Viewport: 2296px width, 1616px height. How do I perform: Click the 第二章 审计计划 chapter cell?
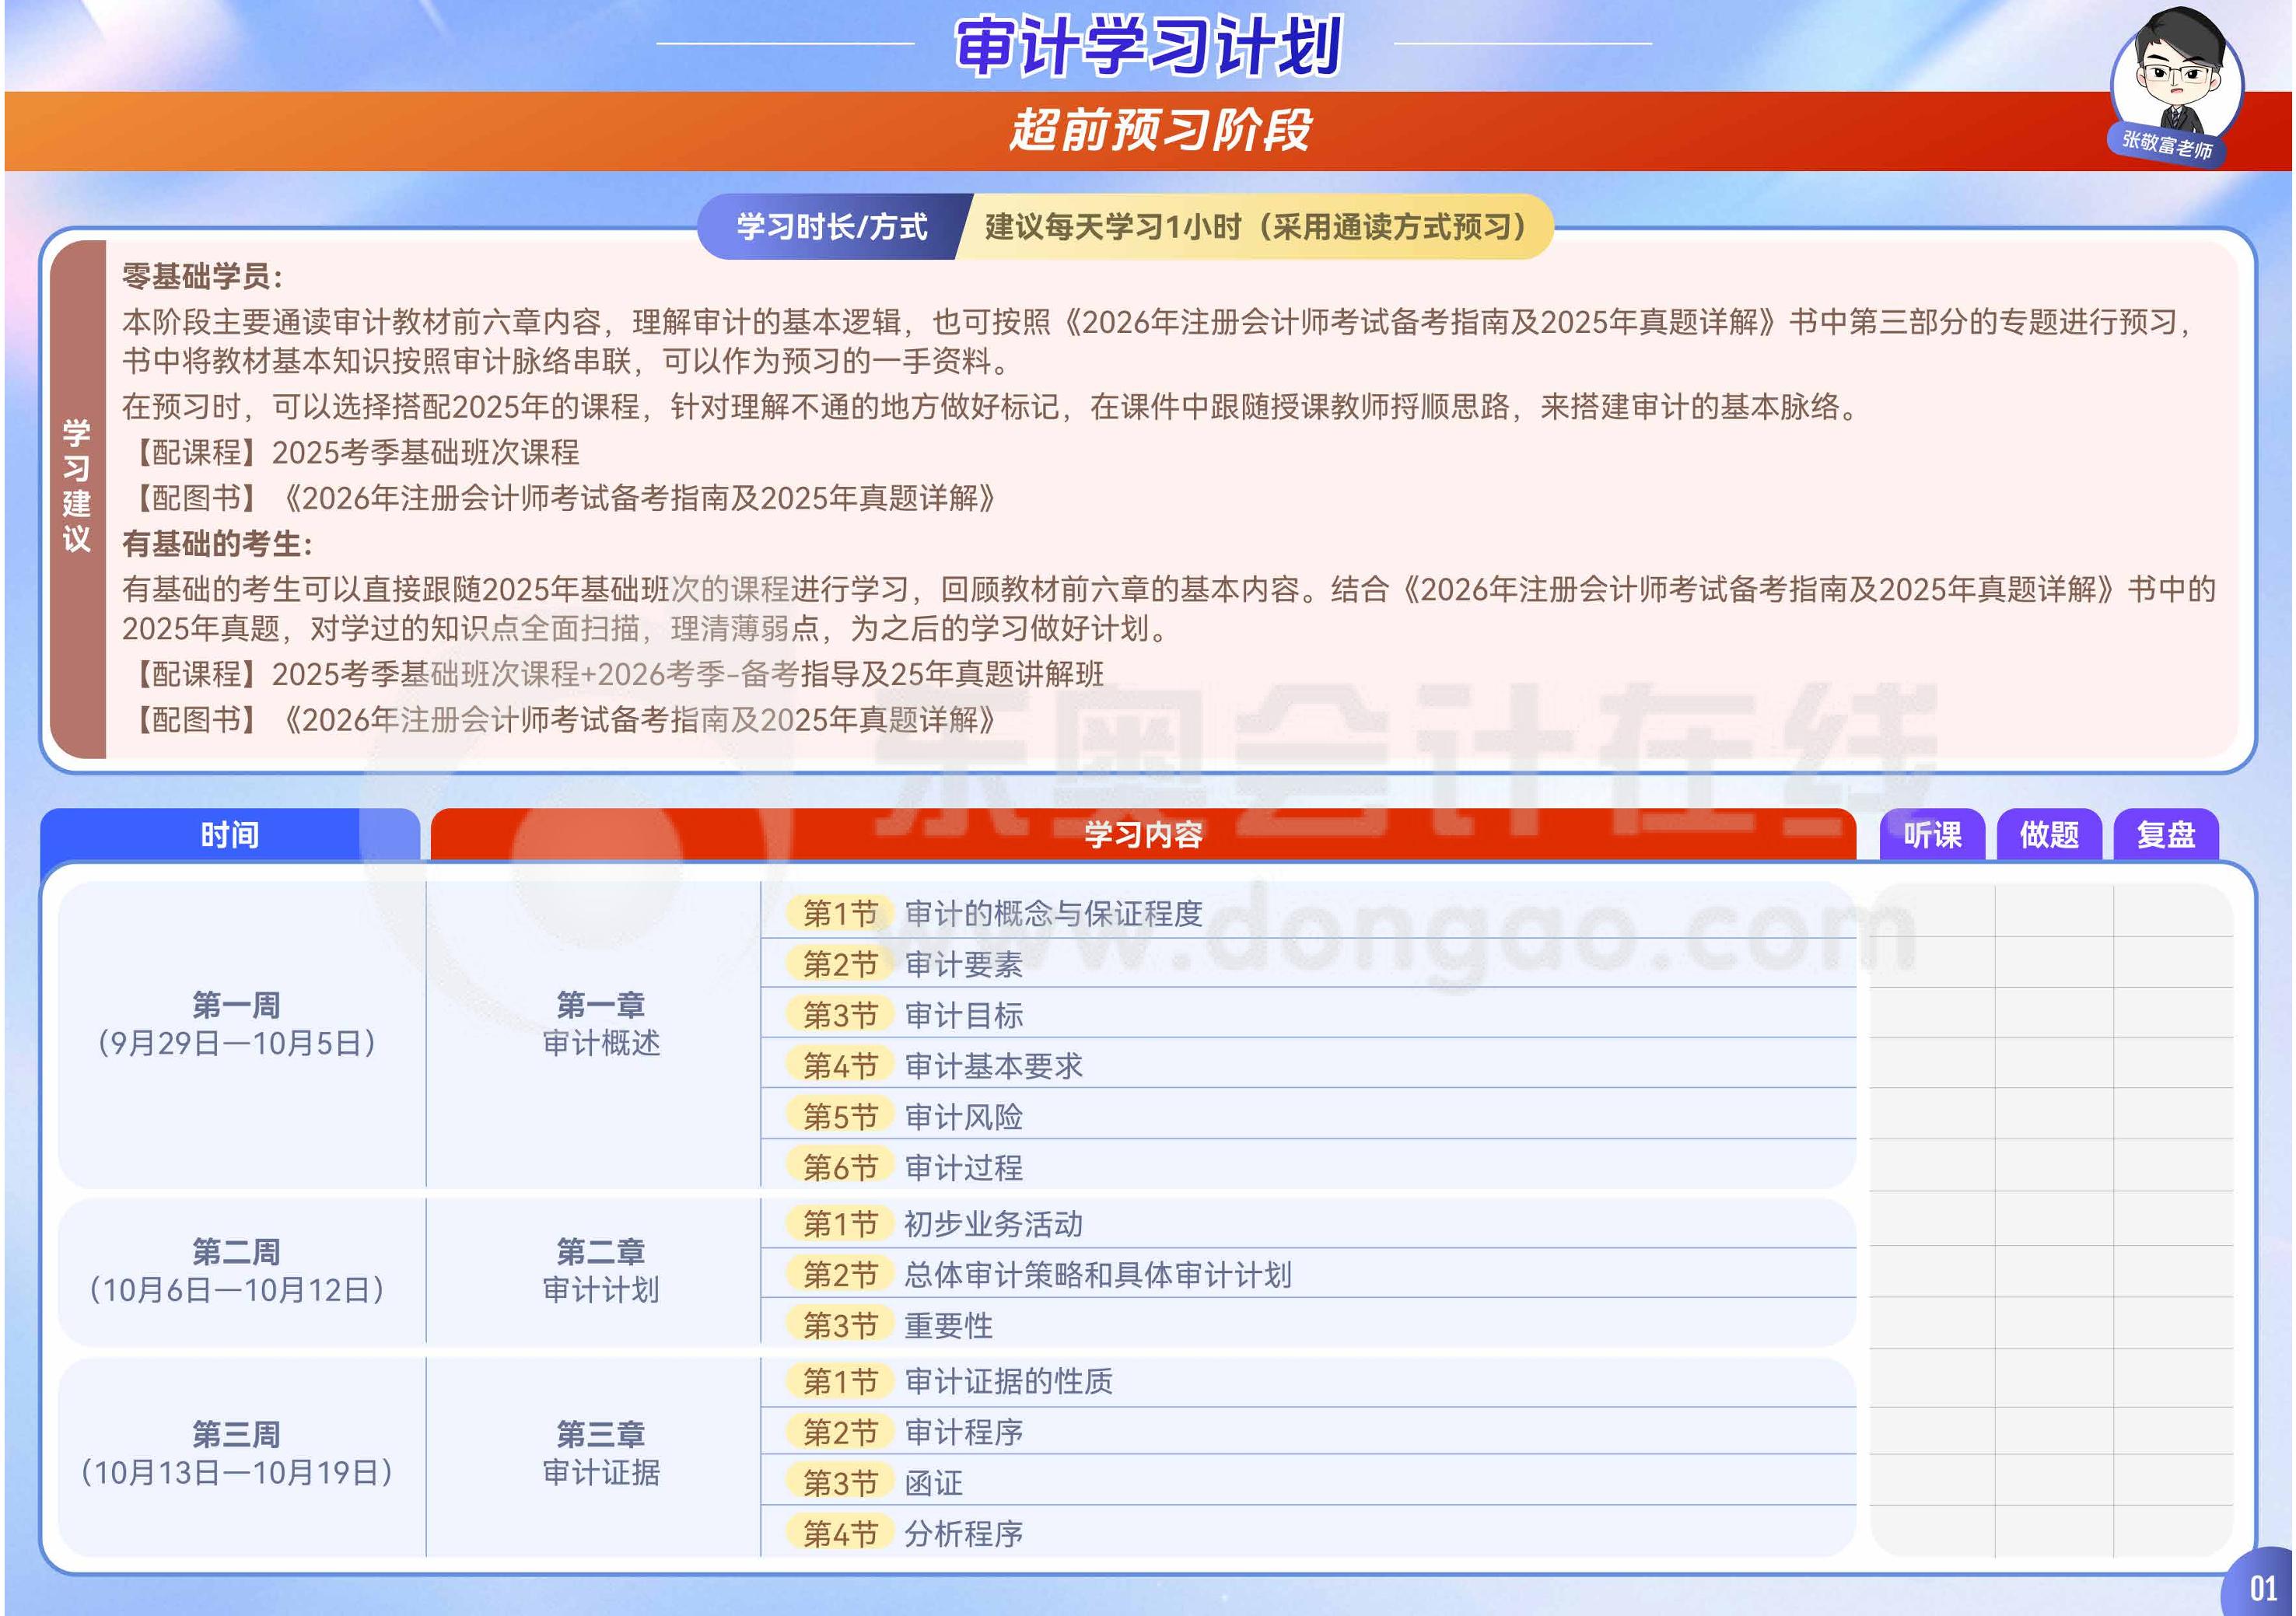pos(601,1271)
